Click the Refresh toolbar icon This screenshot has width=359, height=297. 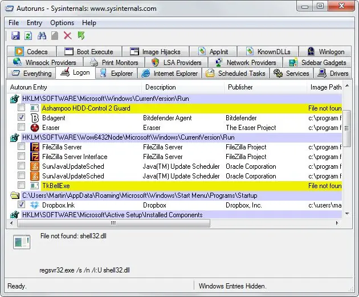click(28, 36)
